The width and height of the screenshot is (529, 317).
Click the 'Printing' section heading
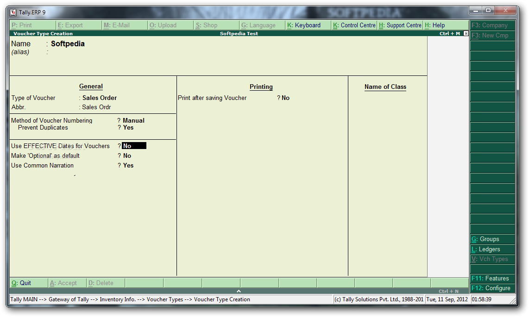click(261, 87)
